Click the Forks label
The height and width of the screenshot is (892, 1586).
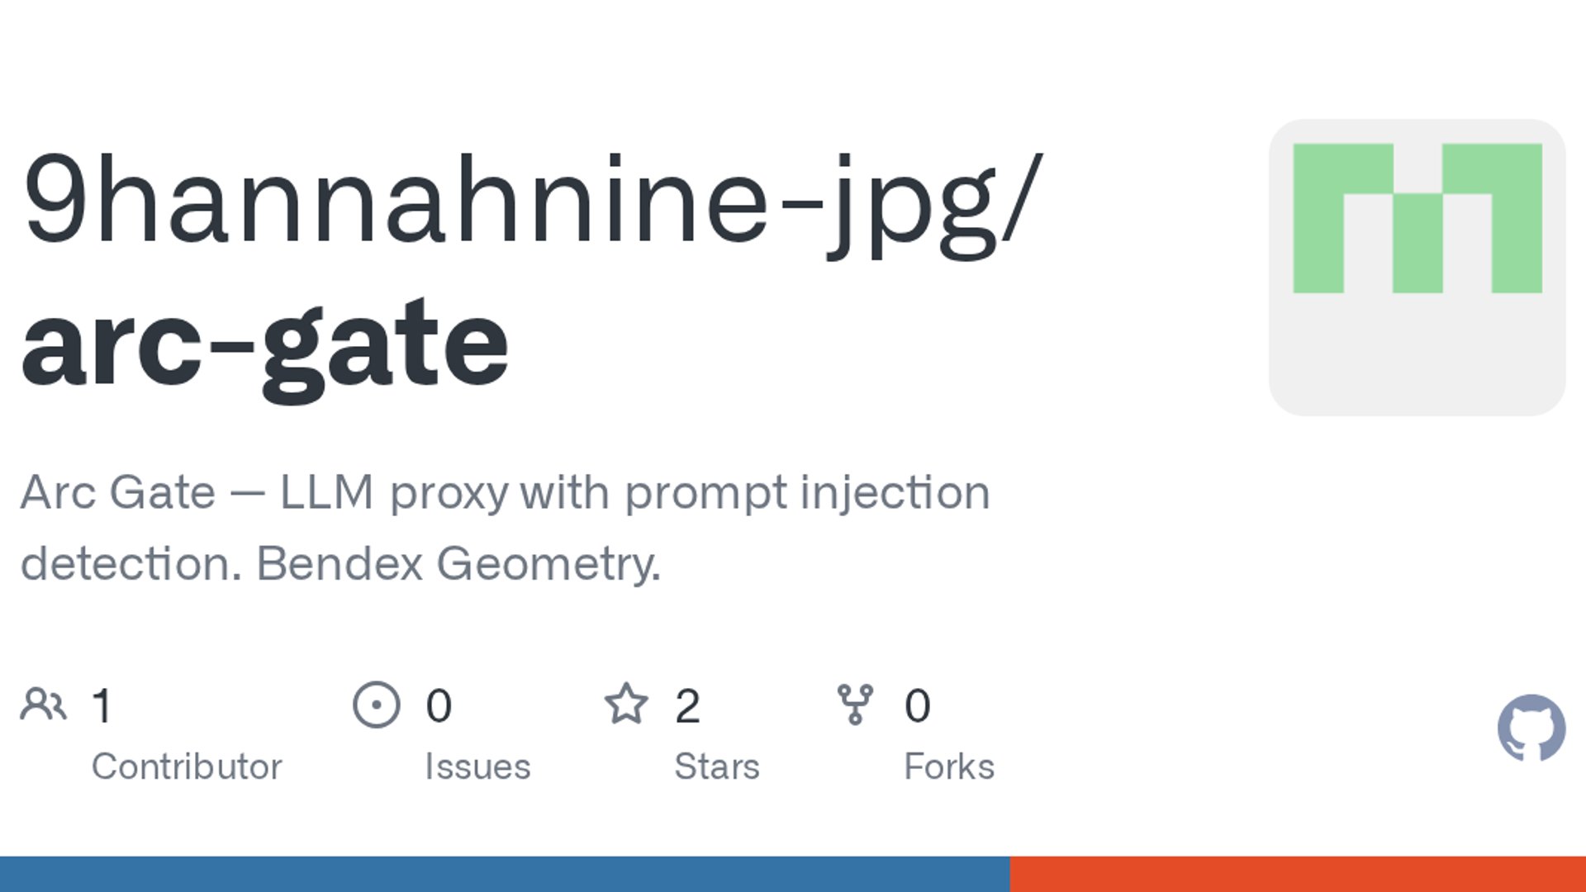949,766
